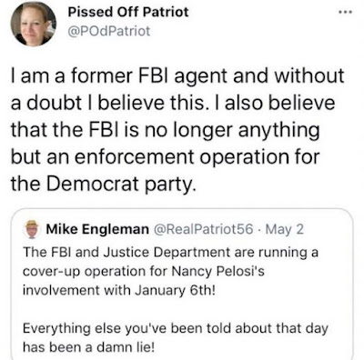
Task: Click the "has been a damn lie!" line
Action: 89,347
